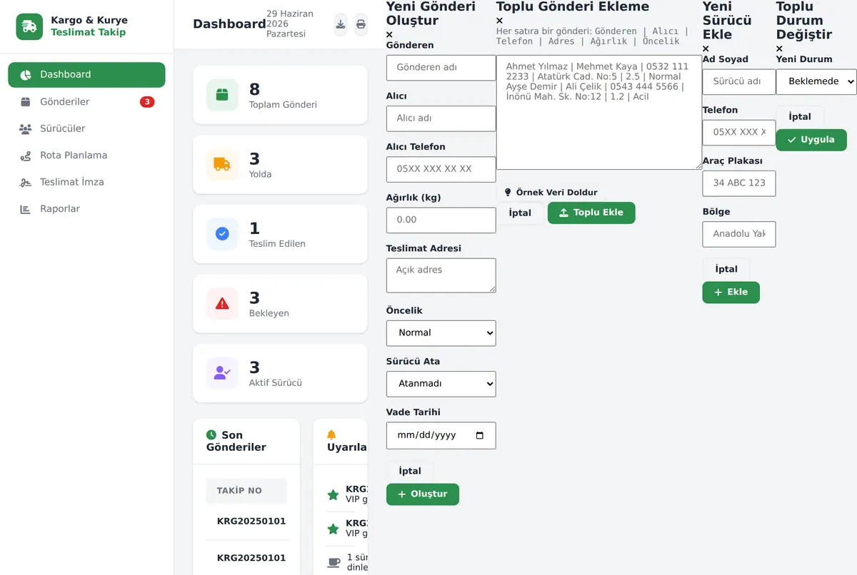Click the Gönderen name input field
The height and width of the screenshot is (575, 857).
pyautogui.click(x=441, y=68)
